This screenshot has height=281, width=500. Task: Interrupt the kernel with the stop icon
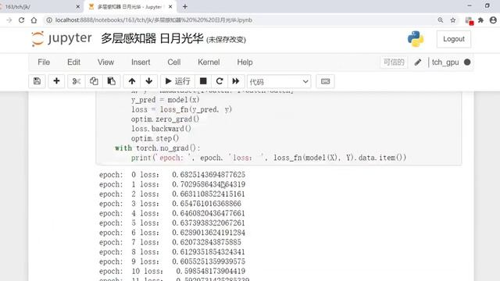point(203,81)
